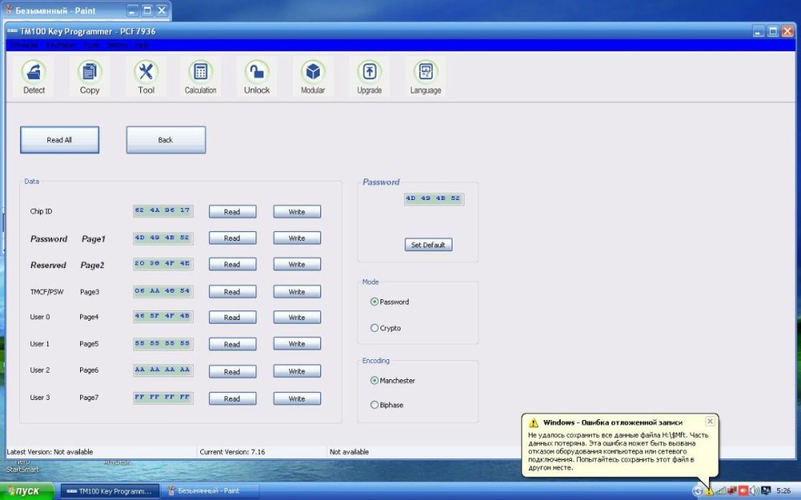Open the red AnyDesk tray icon

coord(743,491)
